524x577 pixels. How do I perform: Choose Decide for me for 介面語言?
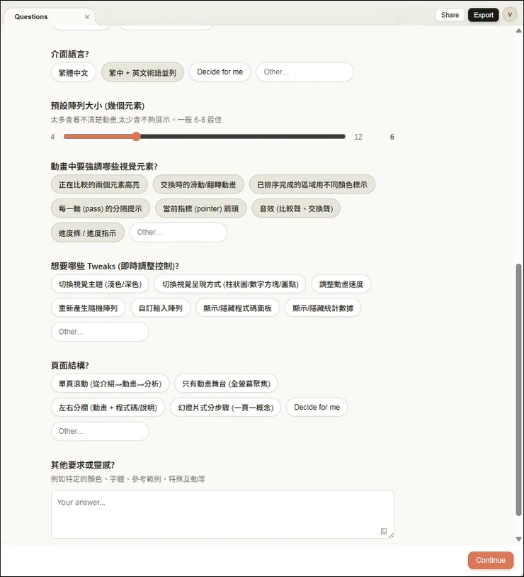[220, 72]
